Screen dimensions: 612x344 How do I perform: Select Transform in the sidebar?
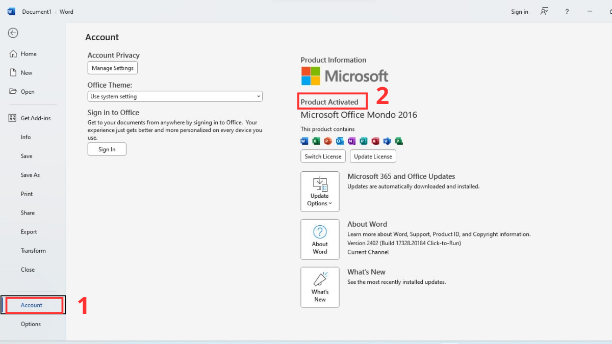click(x=33, y=251)
